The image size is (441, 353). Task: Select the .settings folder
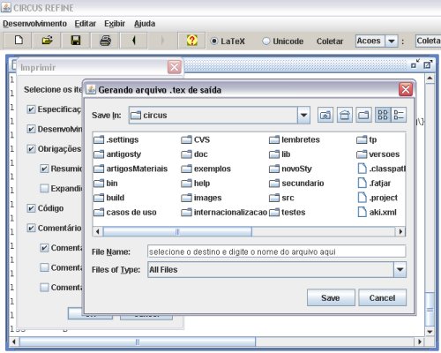tap(116, 139)
